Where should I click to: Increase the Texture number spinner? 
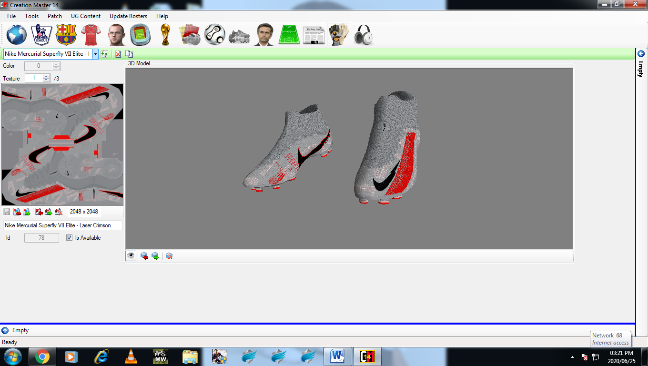coord(46,76)
